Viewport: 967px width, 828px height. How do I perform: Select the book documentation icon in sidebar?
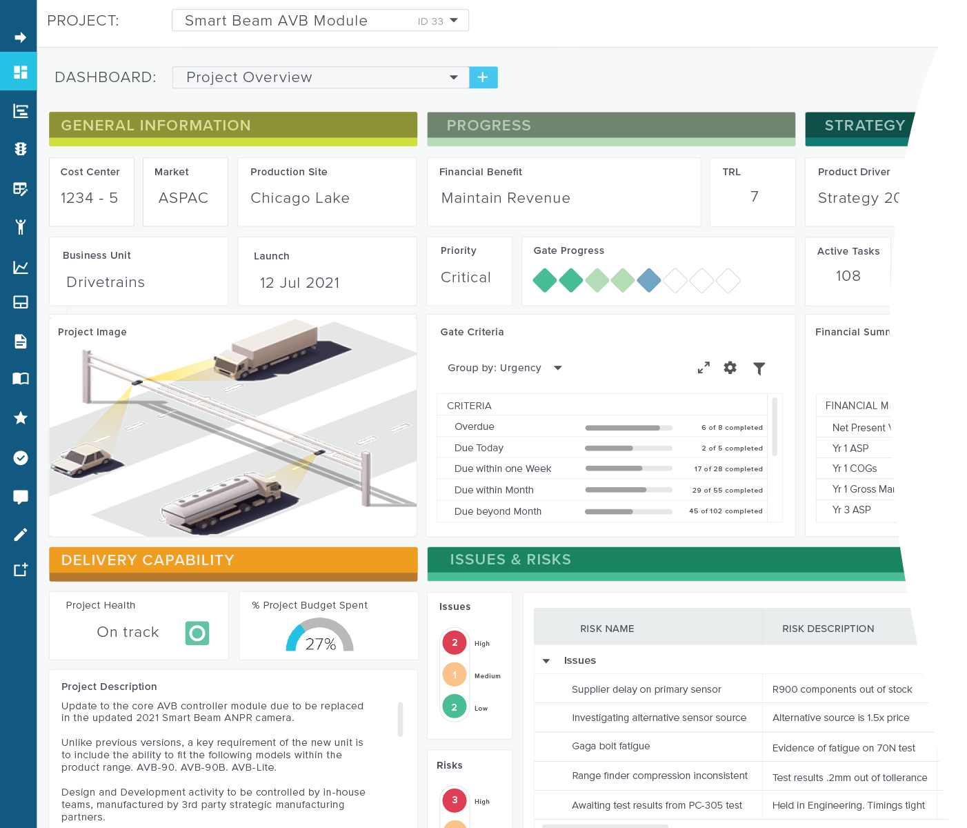point(19,378)
